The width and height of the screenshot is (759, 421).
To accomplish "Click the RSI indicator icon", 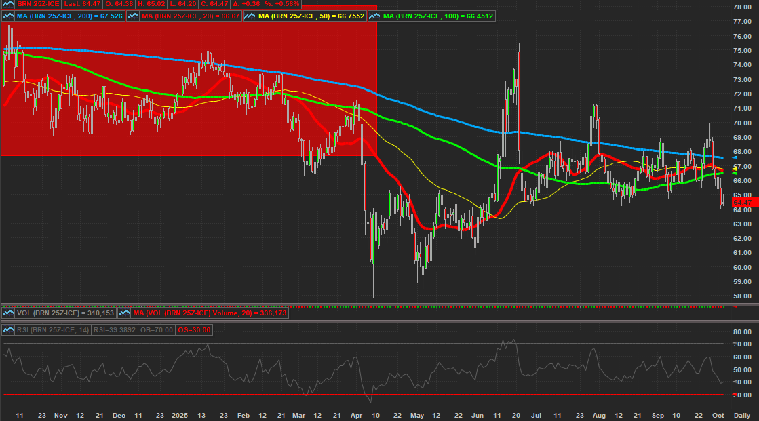I will [9, 329].
